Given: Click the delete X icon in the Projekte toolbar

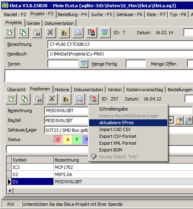Looking at the screenshot, I should (x=51, y=33).
